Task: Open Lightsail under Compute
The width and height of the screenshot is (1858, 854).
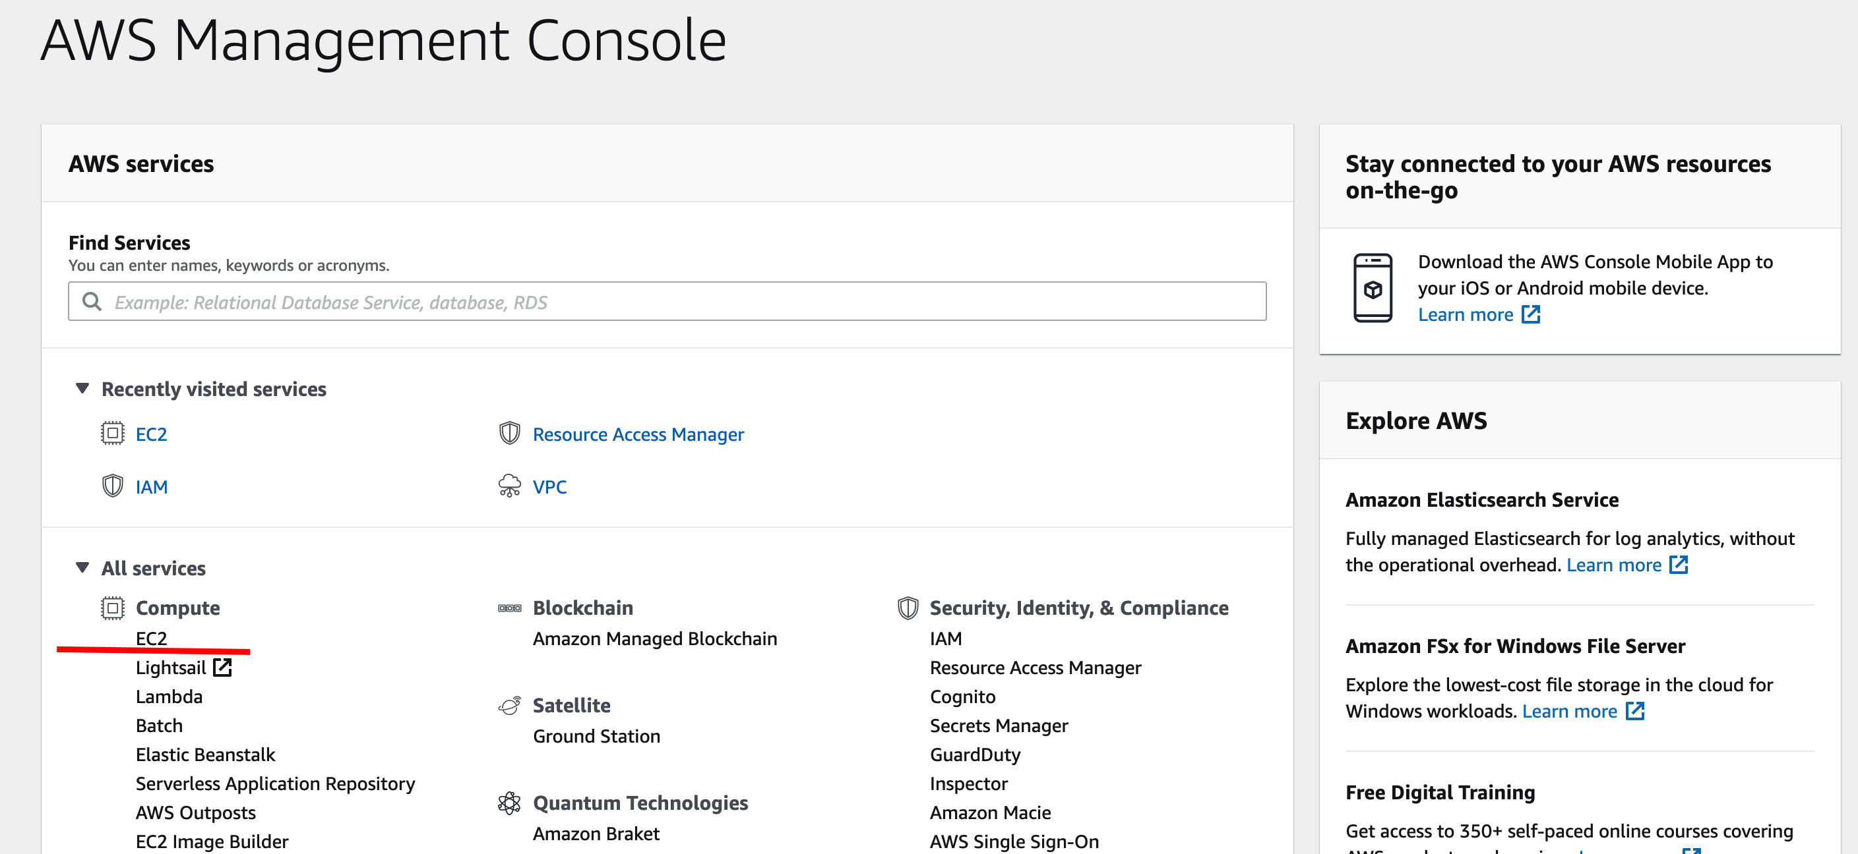Action: pos(171,668)
